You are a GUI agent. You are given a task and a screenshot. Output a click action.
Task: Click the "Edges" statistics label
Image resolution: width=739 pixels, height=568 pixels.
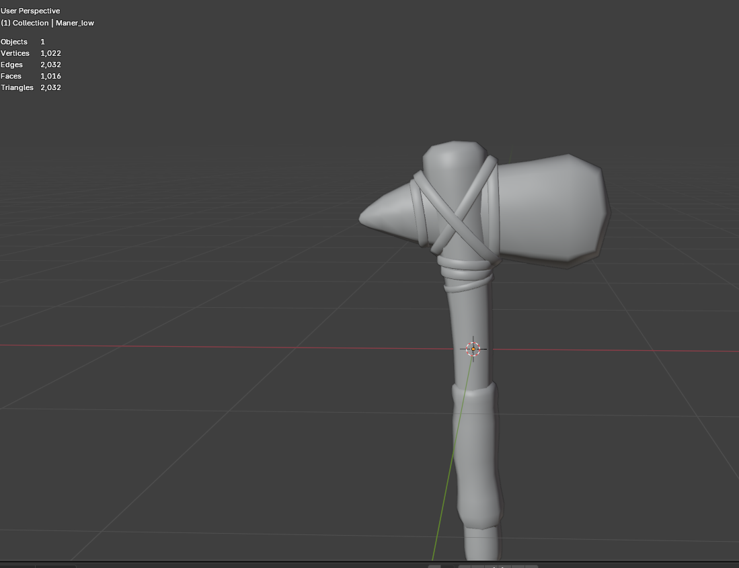12,65
